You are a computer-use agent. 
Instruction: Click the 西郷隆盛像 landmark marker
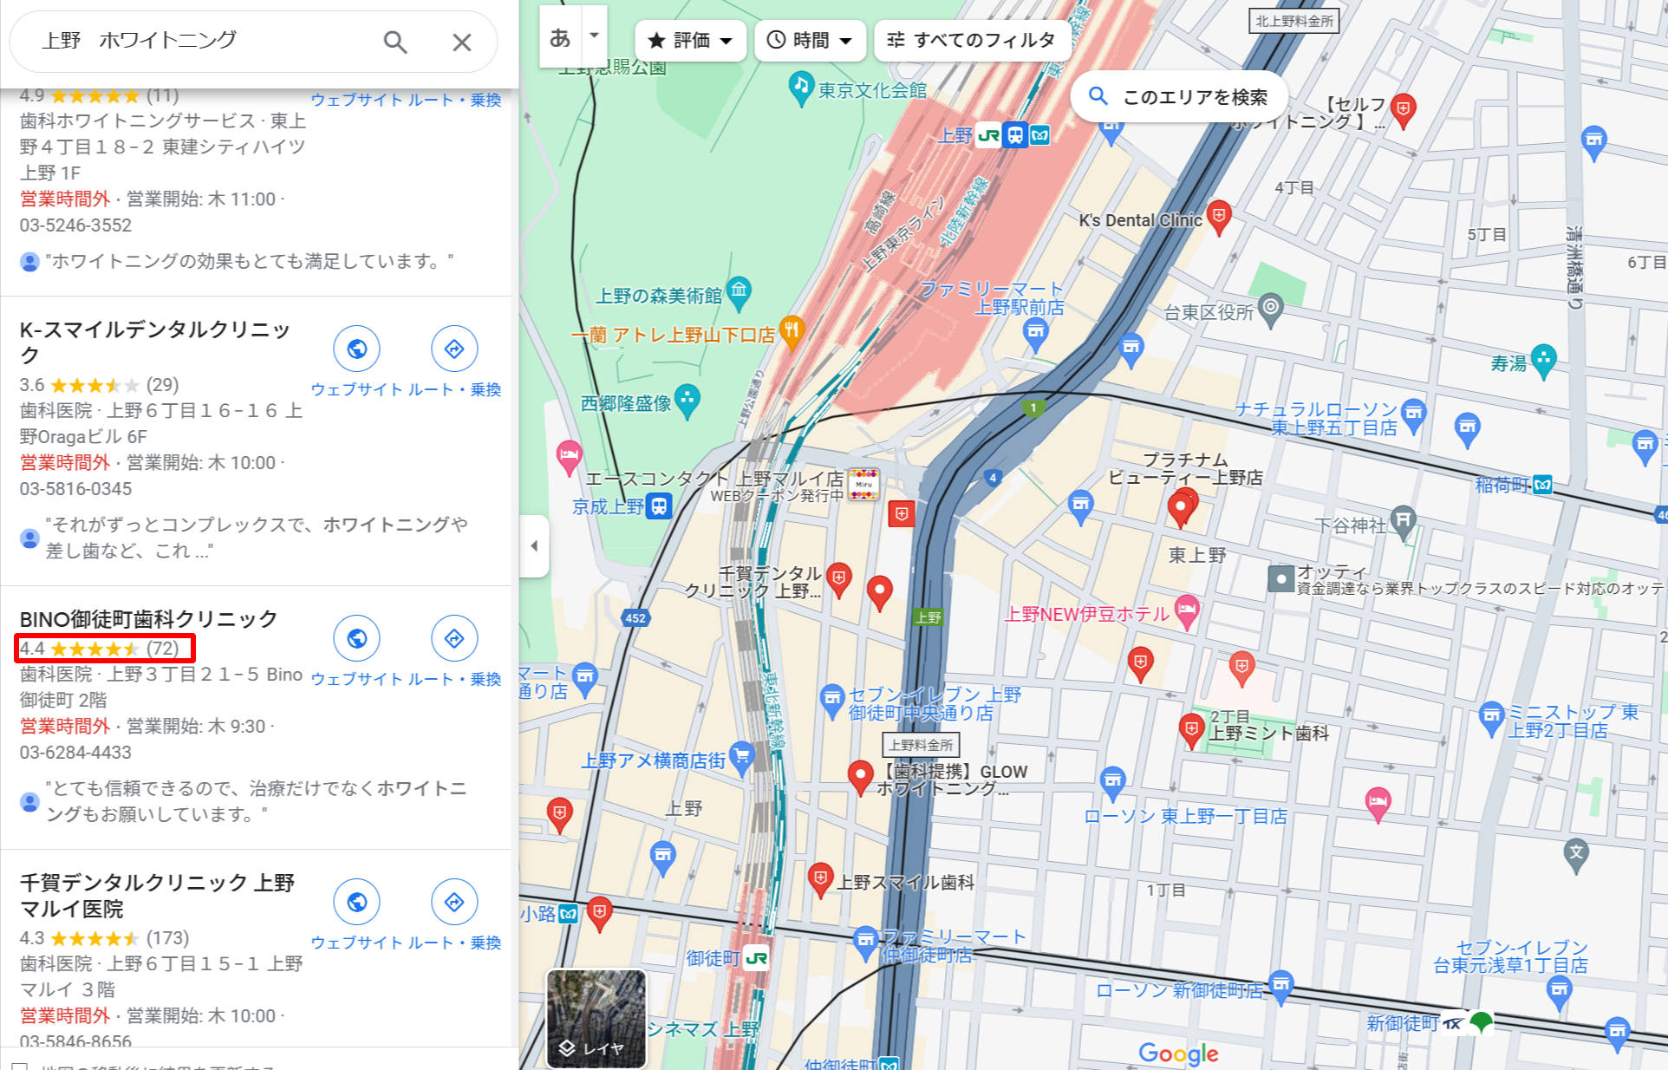click(687, 401)
